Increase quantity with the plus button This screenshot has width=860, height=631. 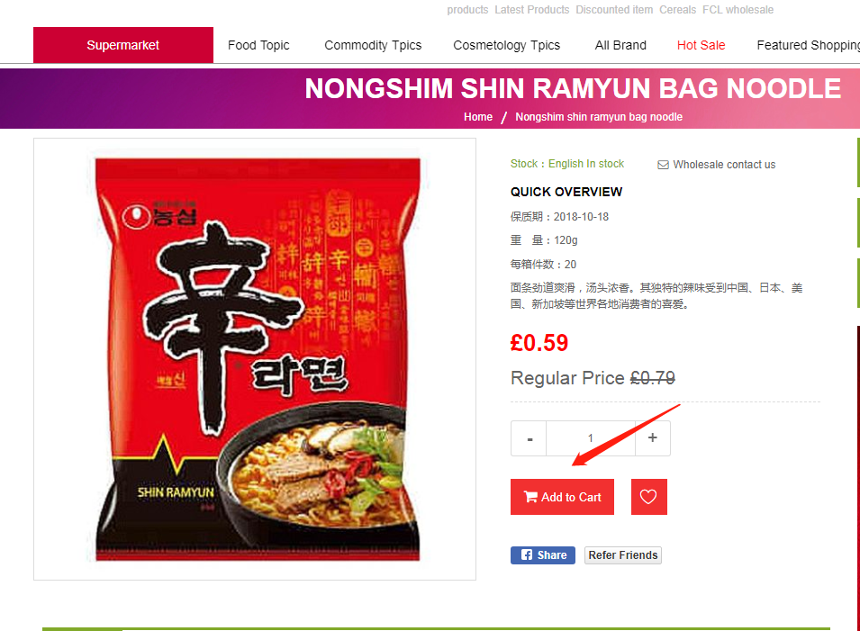tap(653, 438)
